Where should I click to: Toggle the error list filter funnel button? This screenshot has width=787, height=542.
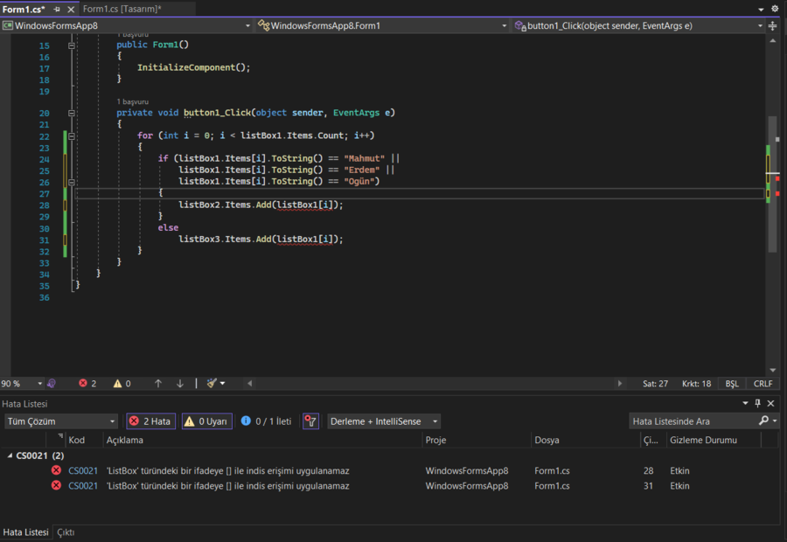310,421
